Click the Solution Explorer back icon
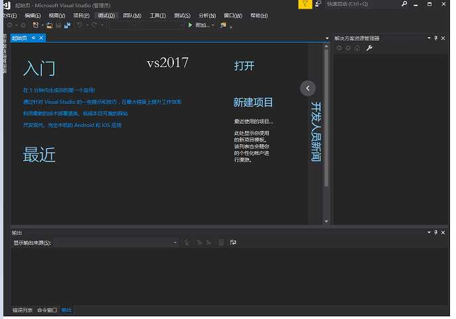The height and width of the screenshot is (319, 456). 339,48
